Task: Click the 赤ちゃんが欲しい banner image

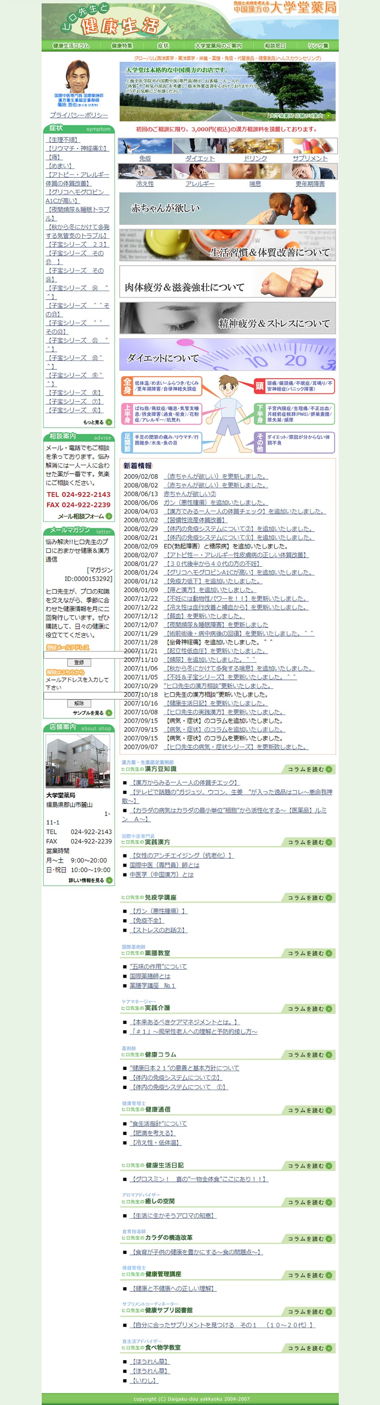Action: coord(227,208)
